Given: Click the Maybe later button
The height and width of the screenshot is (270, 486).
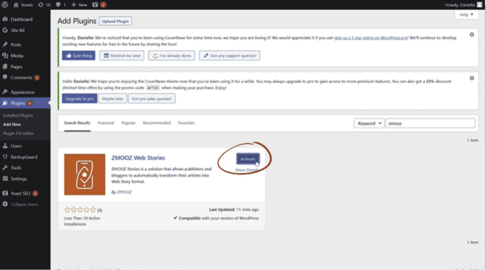Looking at the screenshot, I should (x=112, y=99).
